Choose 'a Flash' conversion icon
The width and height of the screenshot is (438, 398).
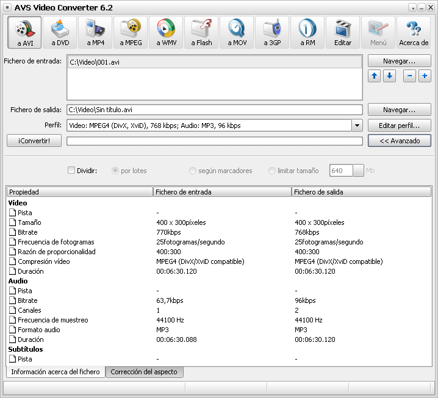pos(201,32)
